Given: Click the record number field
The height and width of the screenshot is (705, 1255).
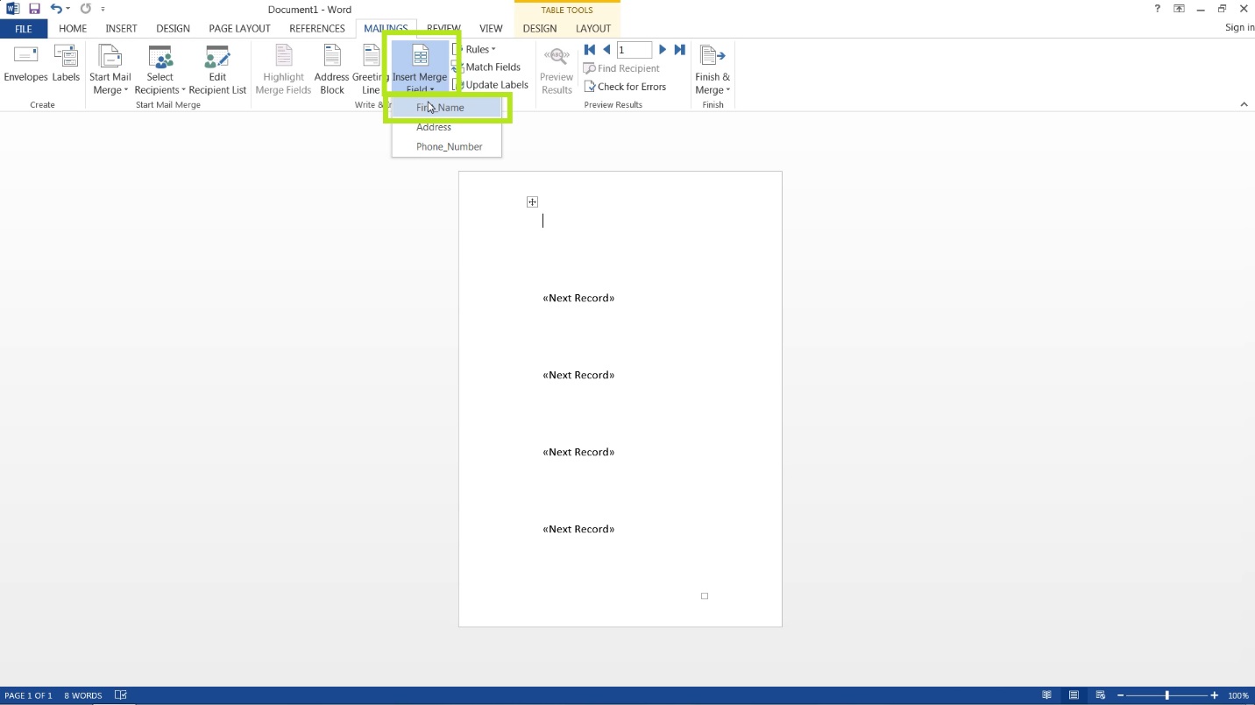Looking at the screenshot, I should tap(635, 50).
